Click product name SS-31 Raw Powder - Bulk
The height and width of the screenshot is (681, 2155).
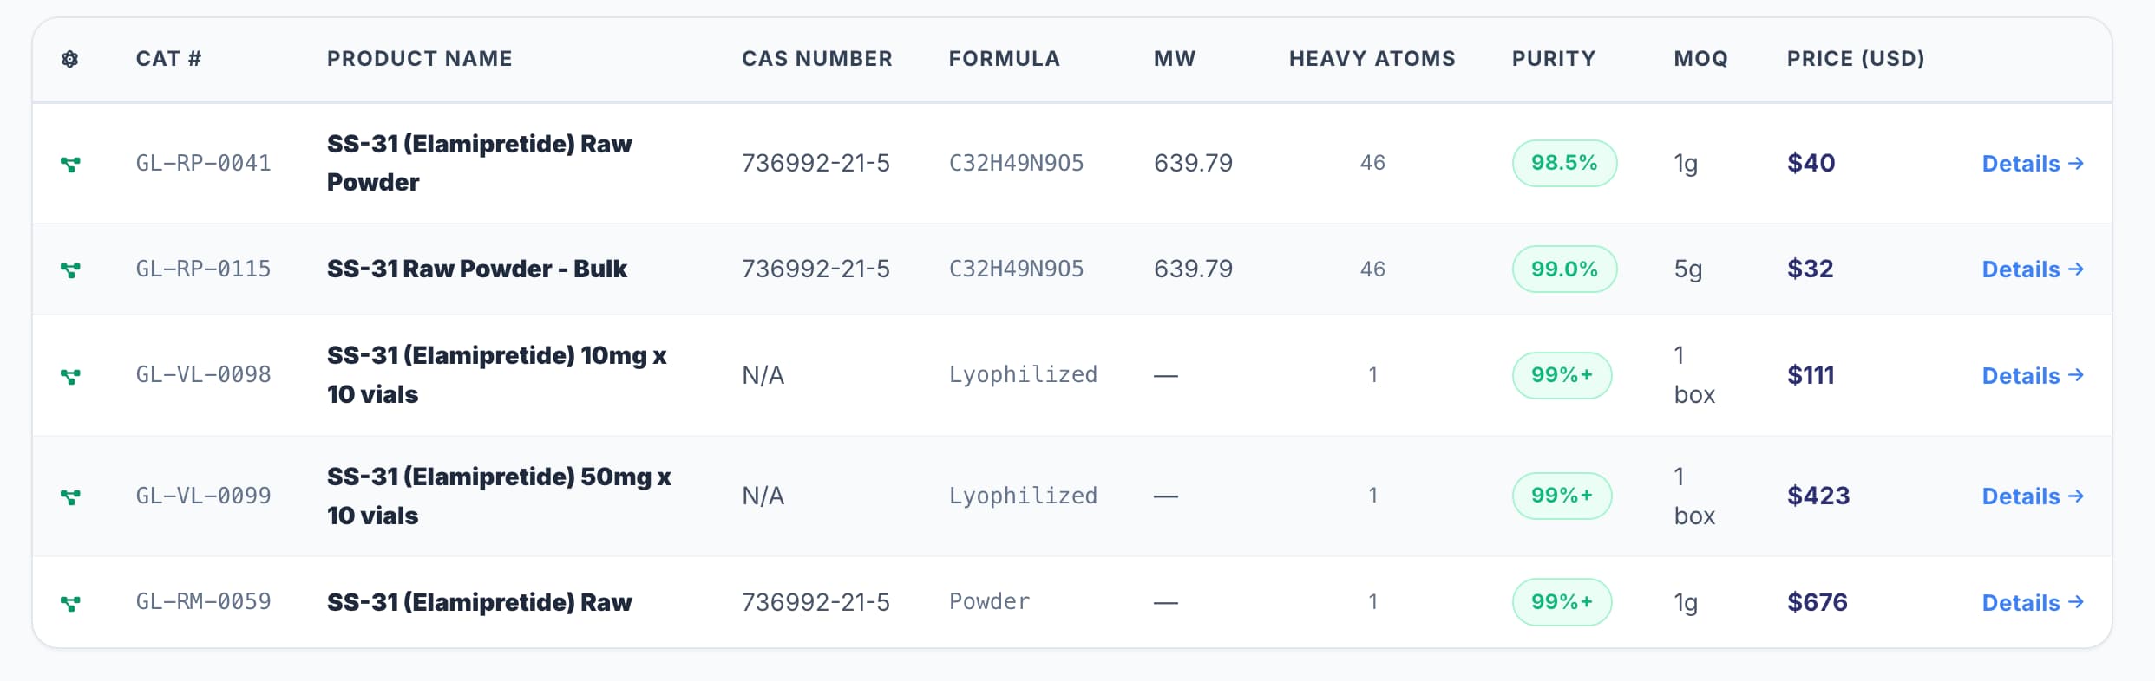[476, 269]
